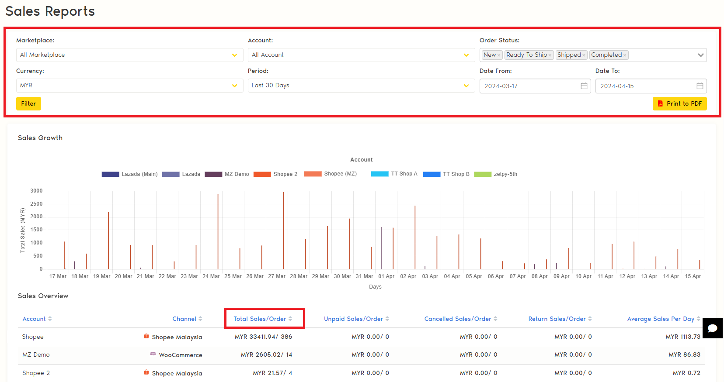This screenshot has width=724, height=382.
Task: Remove the Completed order status tag
Action: (x=625, y=55)
